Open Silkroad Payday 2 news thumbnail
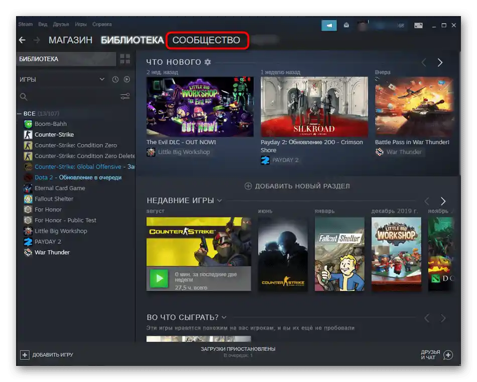This screenshot has height=382, width=477. [x=314, y=107]
